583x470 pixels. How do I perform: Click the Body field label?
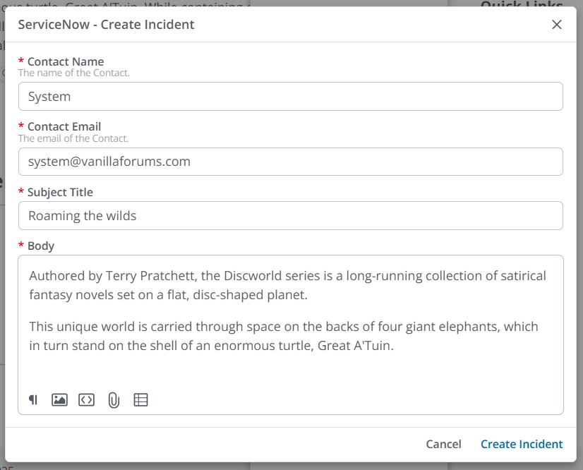pos(41,246)
